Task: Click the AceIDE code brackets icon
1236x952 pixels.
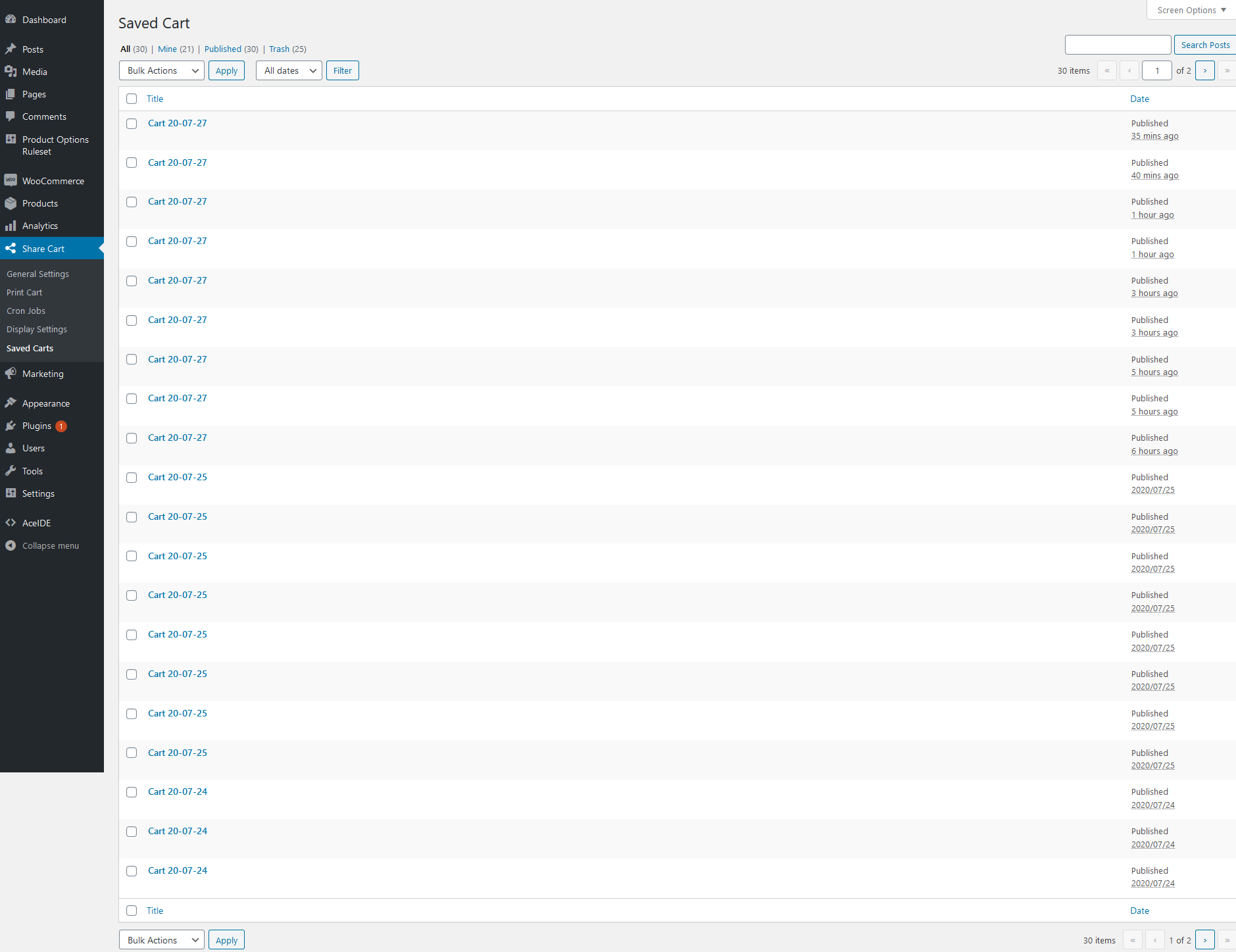Action: coord(11,523)
